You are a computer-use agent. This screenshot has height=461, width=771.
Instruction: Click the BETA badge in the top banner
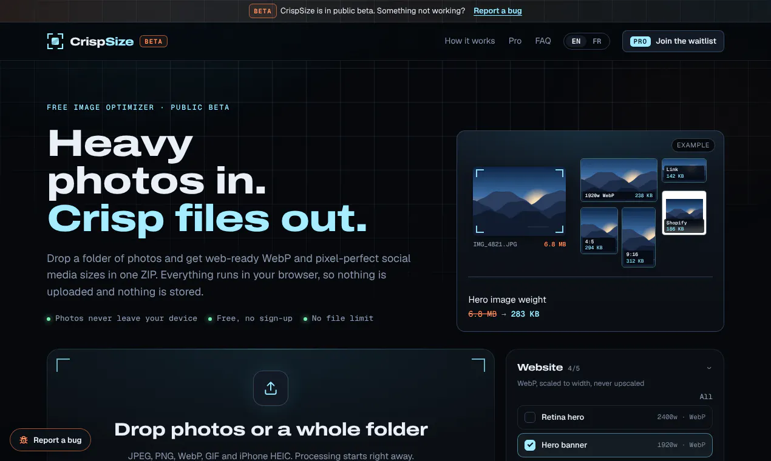262,11
